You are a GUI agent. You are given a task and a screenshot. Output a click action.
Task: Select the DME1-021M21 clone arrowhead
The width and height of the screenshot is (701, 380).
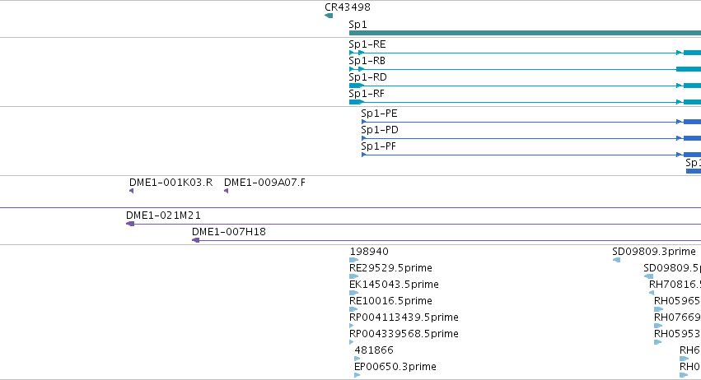[x=130, y=224]
